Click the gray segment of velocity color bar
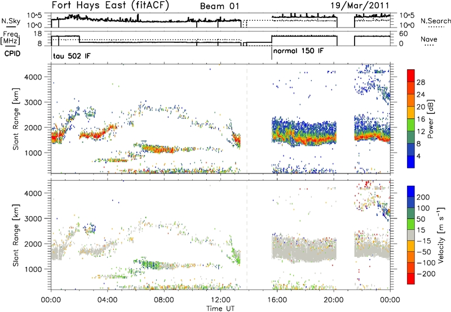 coord(411,235)
